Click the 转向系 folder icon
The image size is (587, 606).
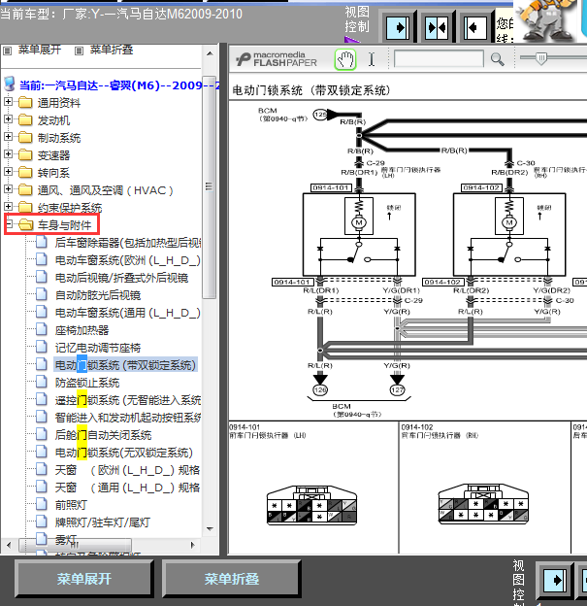[25, 172]
